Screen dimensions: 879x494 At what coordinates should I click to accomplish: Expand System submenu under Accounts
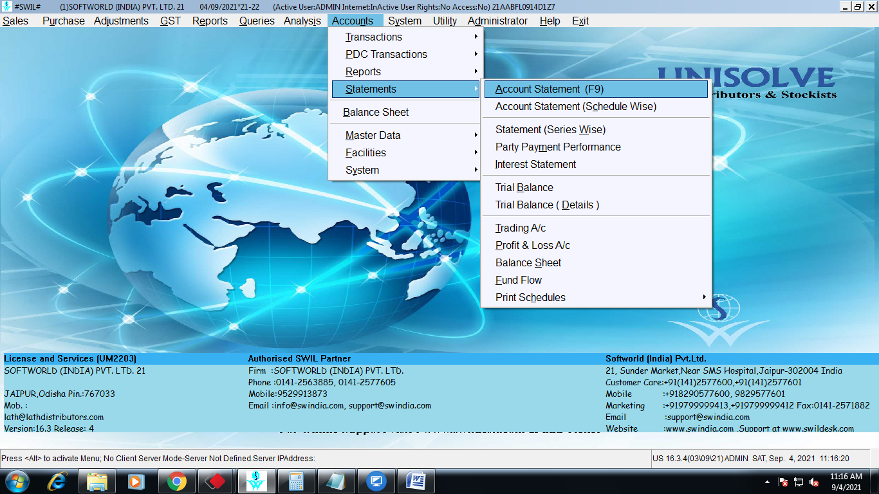pyautogui.click(x=405, y=170)
